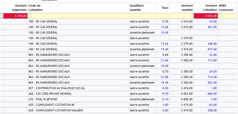This screenshot has width=238, height=114.
Task: Click the red 4 555.00 cotisation total cell
Action: [x=206, y=16]
